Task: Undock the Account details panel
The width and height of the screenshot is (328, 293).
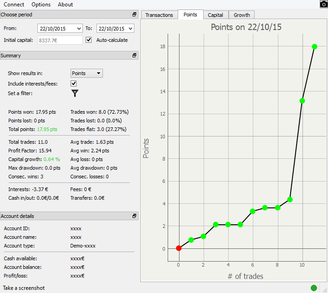Action: (x=134, y=216)
